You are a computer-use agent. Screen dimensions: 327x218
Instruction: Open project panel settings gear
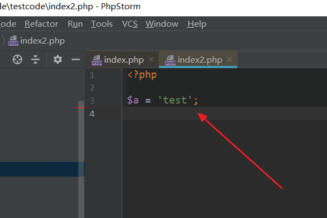57,59
